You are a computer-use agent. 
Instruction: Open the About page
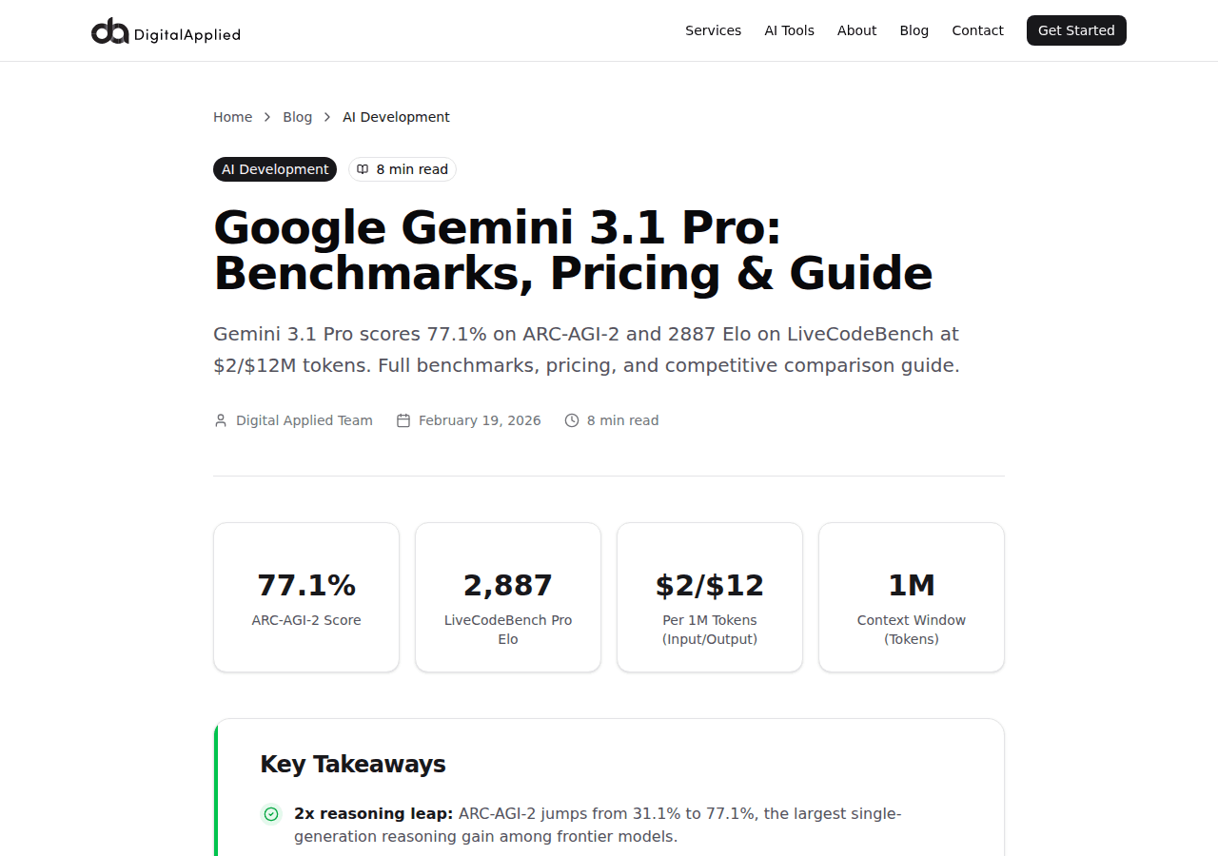click(856, 30)
